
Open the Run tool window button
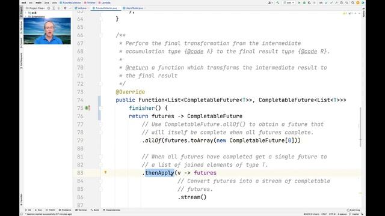coord(38,210)
